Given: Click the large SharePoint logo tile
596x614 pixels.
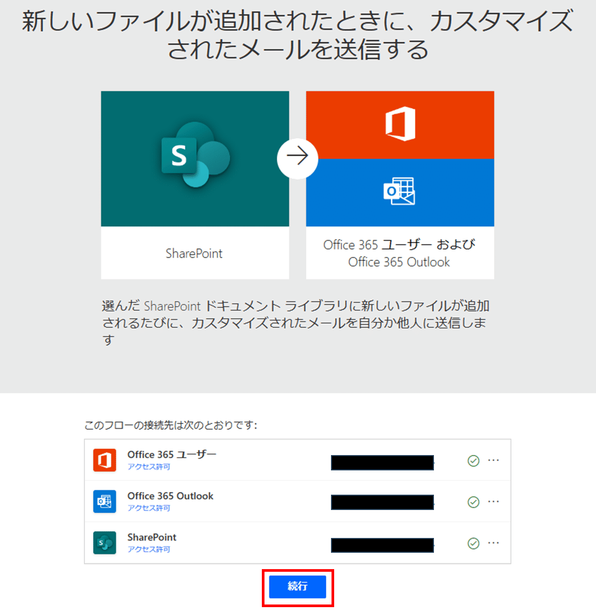Looking at the screenshot, I should tap(195, 158).
